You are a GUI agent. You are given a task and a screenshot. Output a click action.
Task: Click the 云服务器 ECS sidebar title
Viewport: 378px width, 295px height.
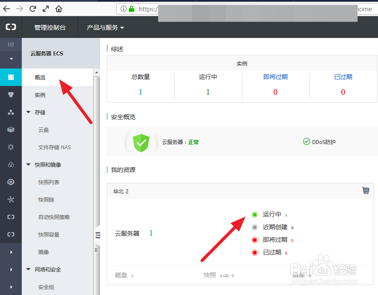click(x=47, y=54)
